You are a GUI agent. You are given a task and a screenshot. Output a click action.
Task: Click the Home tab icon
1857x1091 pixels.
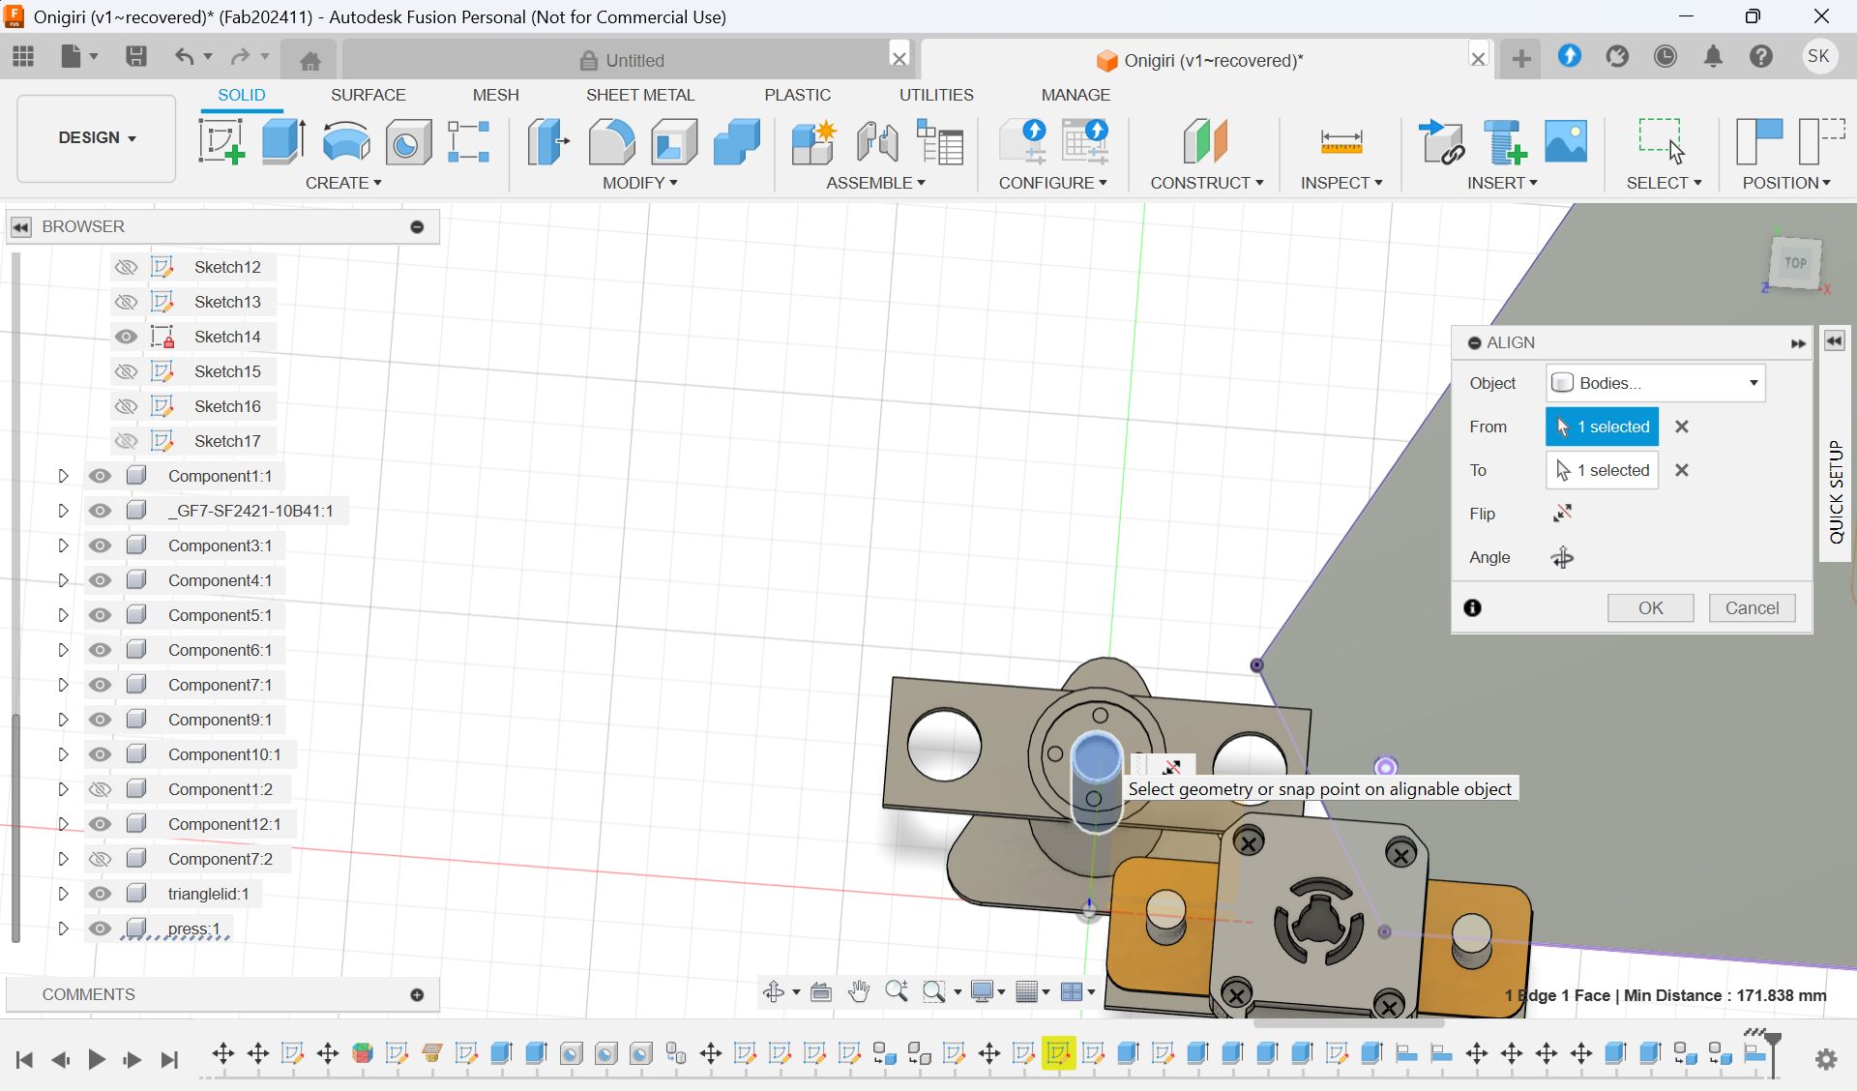tap(309, 61)
